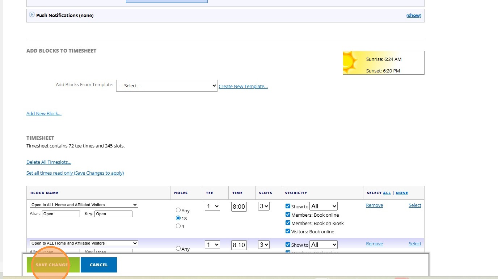
Task: Remove the 8:10 tee time block
Action: (x=374, y=243)
